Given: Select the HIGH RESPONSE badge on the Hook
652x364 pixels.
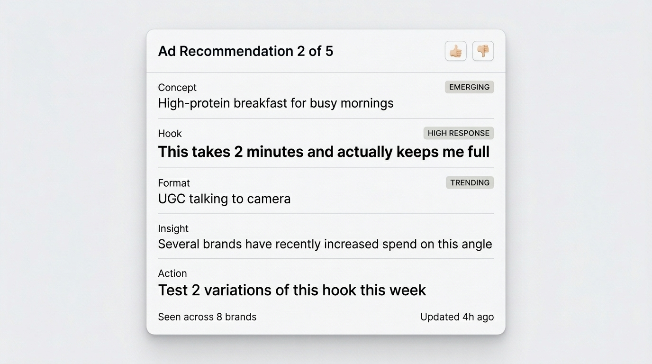Looking at the screenshot, I should 458,133.
